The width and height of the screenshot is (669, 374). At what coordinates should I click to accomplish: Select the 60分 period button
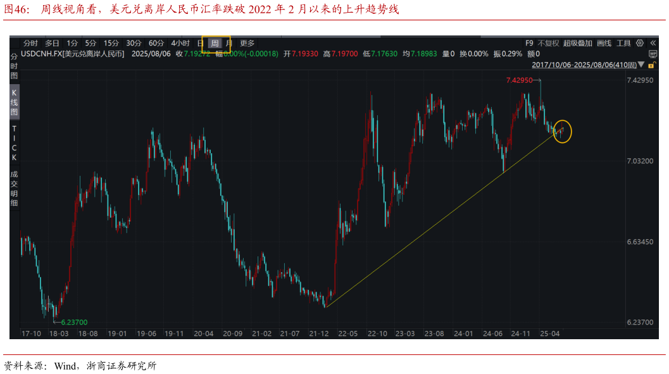pyautogui.click(x=156, y=43)
